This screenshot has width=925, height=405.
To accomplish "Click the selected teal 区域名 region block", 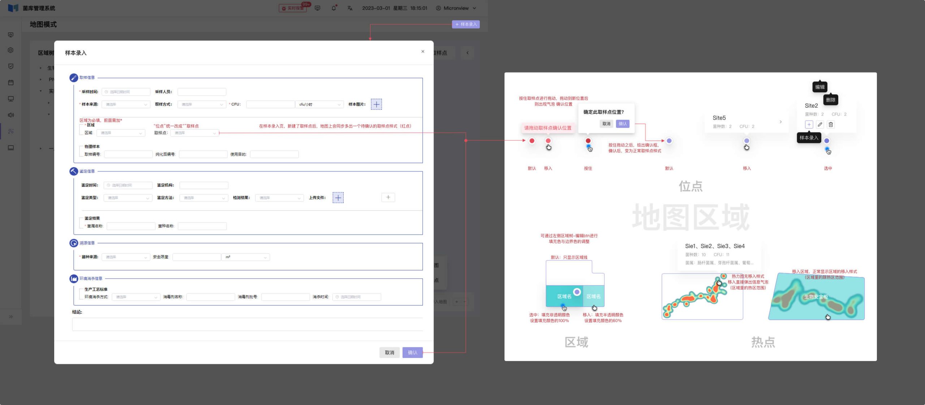I will coord(564,296).
